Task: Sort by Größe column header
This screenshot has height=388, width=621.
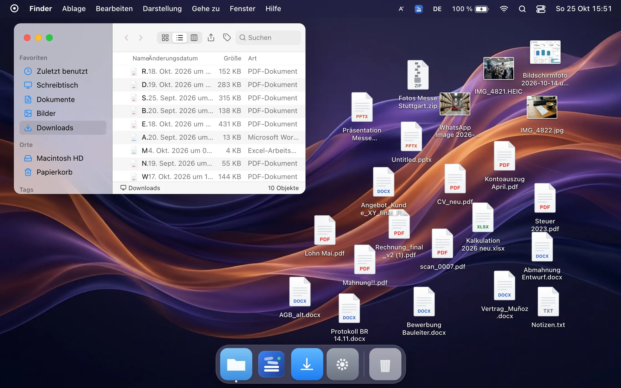Action: point(232,58)
